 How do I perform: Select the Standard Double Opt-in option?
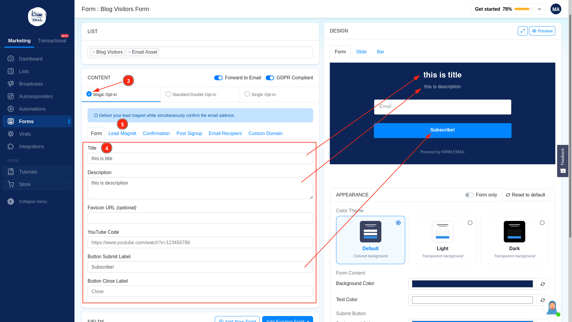click(x=168, y=94)
